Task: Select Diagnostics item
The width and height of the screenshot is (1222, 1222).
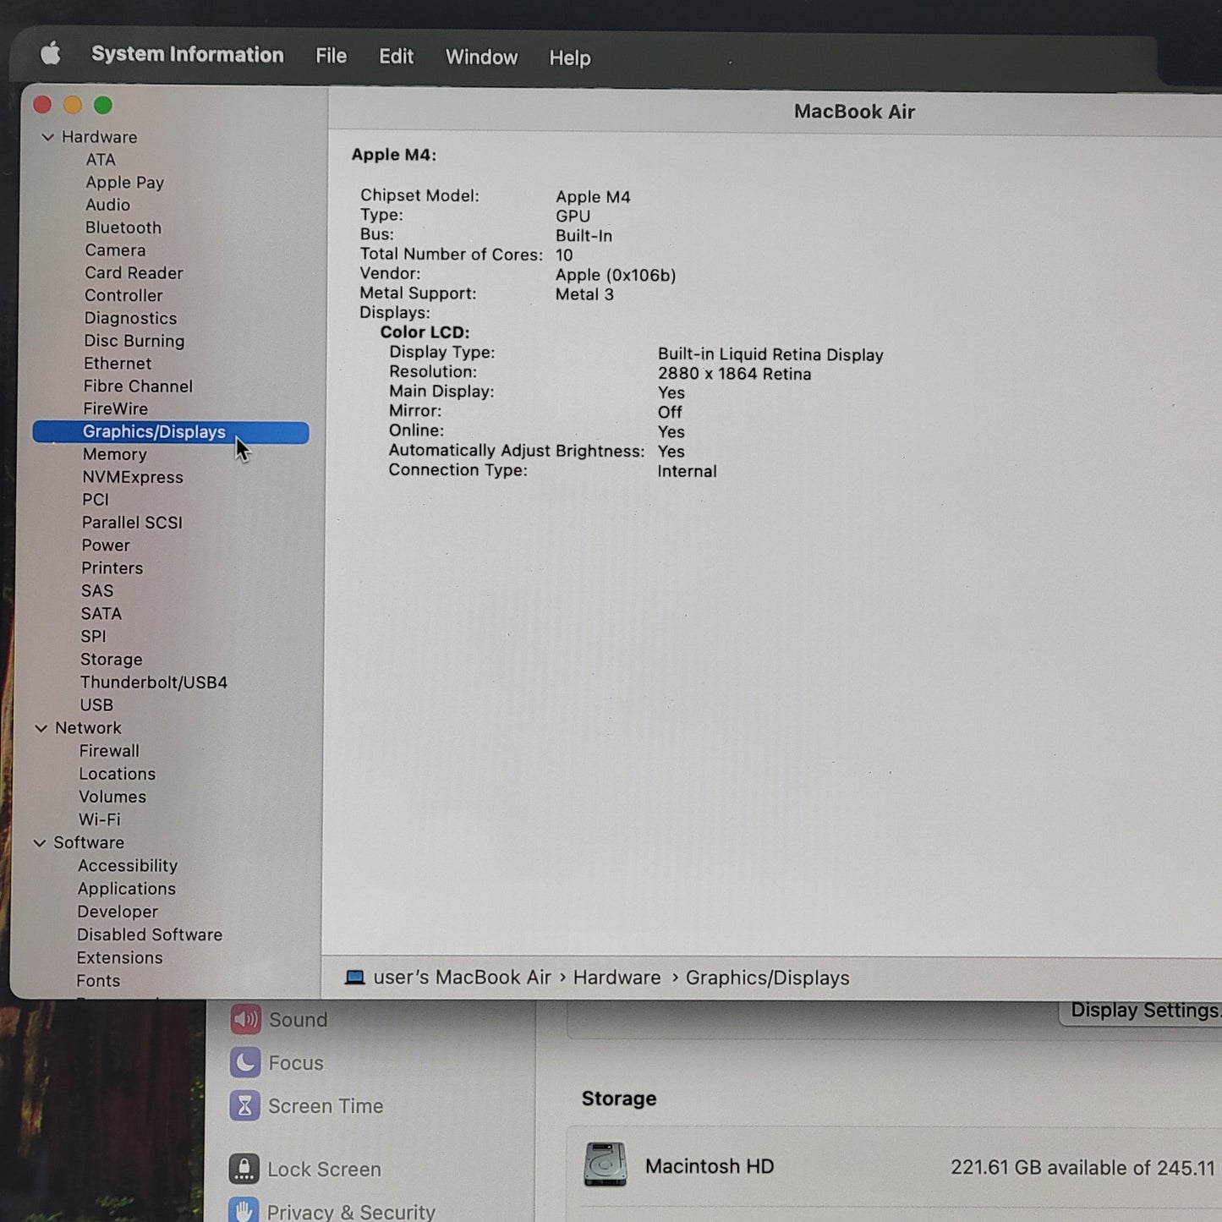Action: tap(130, 319)
